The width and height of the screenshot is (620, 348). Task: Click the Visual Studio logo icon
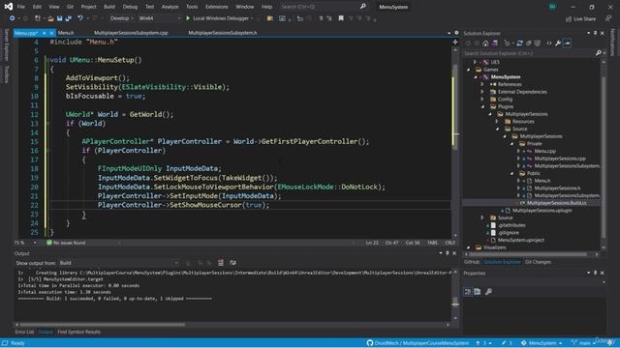9,7
